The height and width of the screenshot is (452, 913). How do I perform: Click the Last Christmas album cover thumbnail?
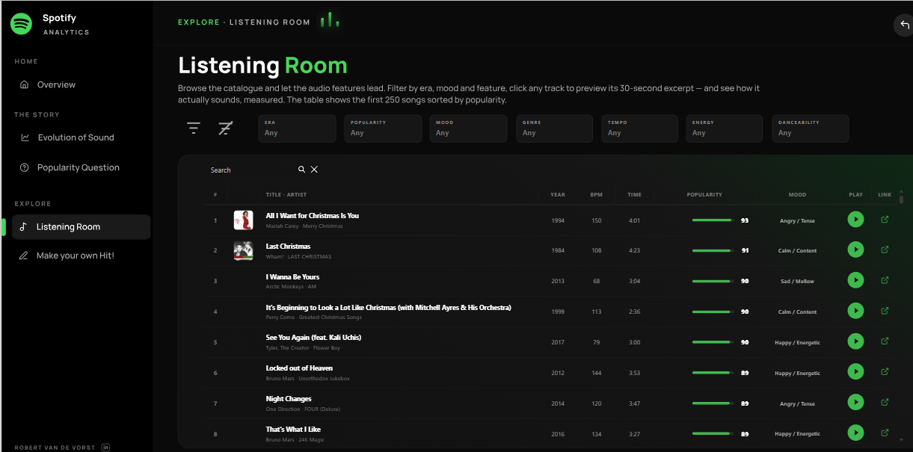pos(243,250)
